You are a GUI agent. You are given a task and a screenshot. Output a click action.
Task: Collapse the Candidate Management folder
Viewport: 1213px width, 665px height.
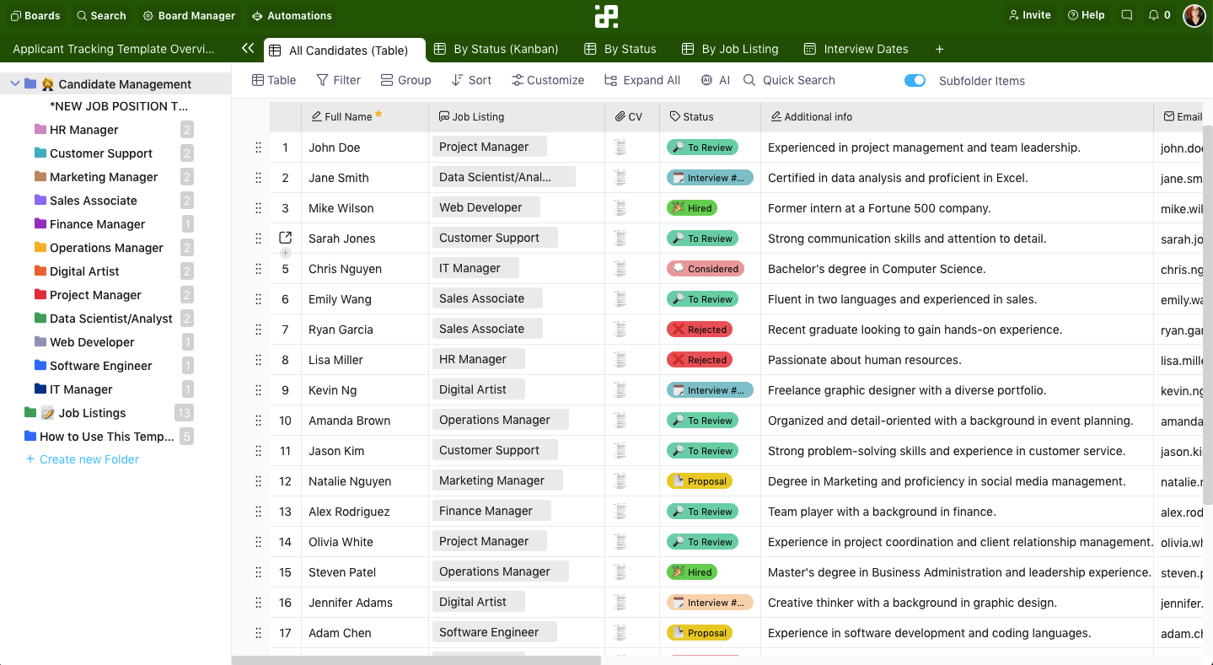point(14,83)
